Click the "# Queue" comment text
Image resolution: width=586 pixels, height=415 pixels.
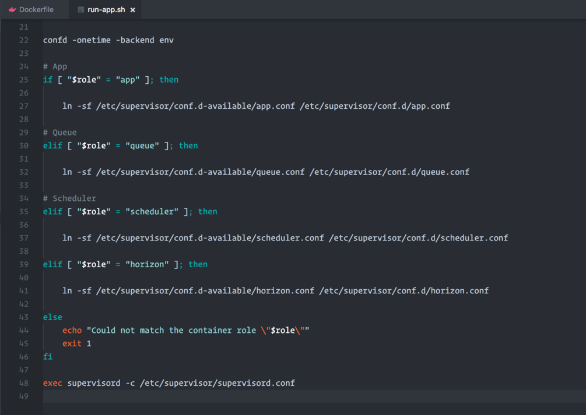pos(60,132)
